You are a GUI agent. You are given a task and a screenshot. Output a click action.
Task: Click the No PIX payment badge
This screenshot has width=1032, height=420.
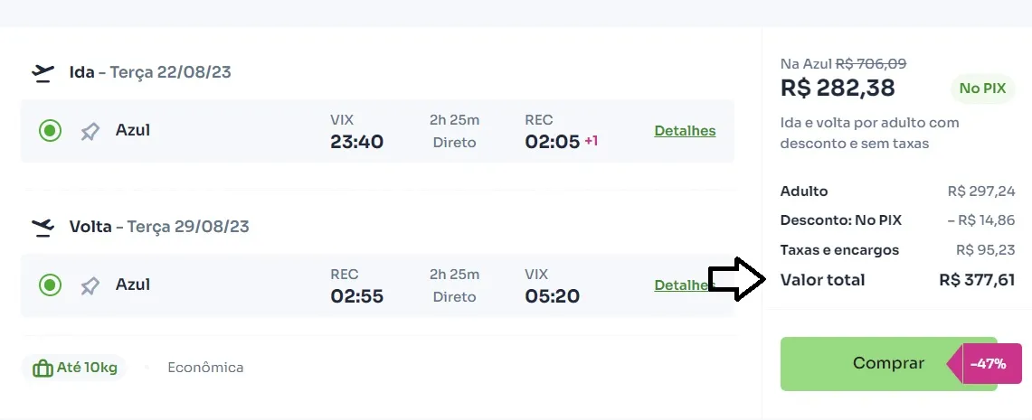coord(982,89)
